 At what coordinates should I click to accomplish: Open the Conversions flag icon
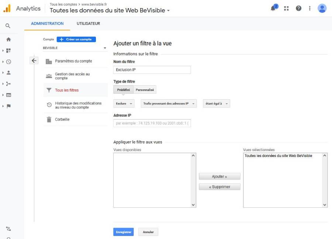8,106
